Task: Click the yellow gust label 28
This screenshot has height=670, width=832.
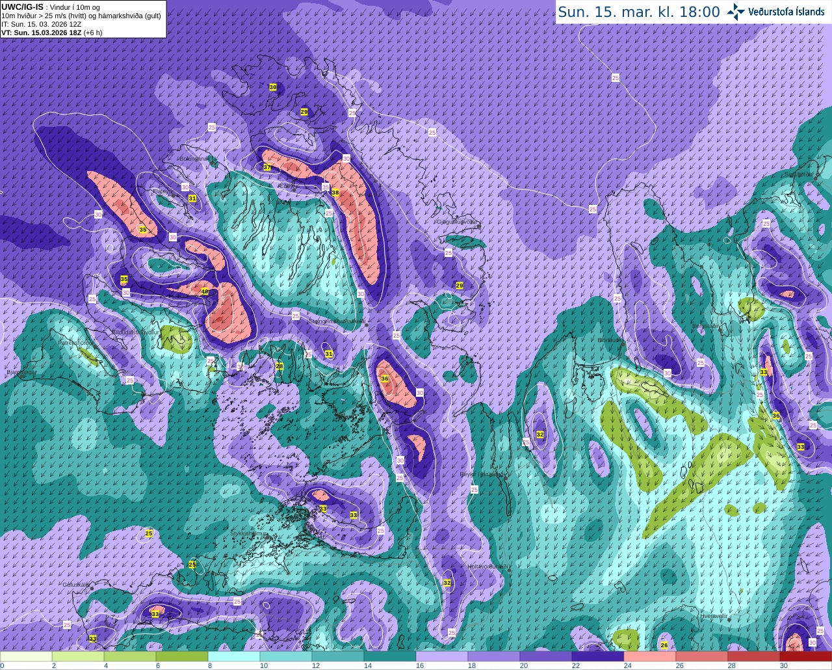Action: pyautogui.click(x=279, y=366)
